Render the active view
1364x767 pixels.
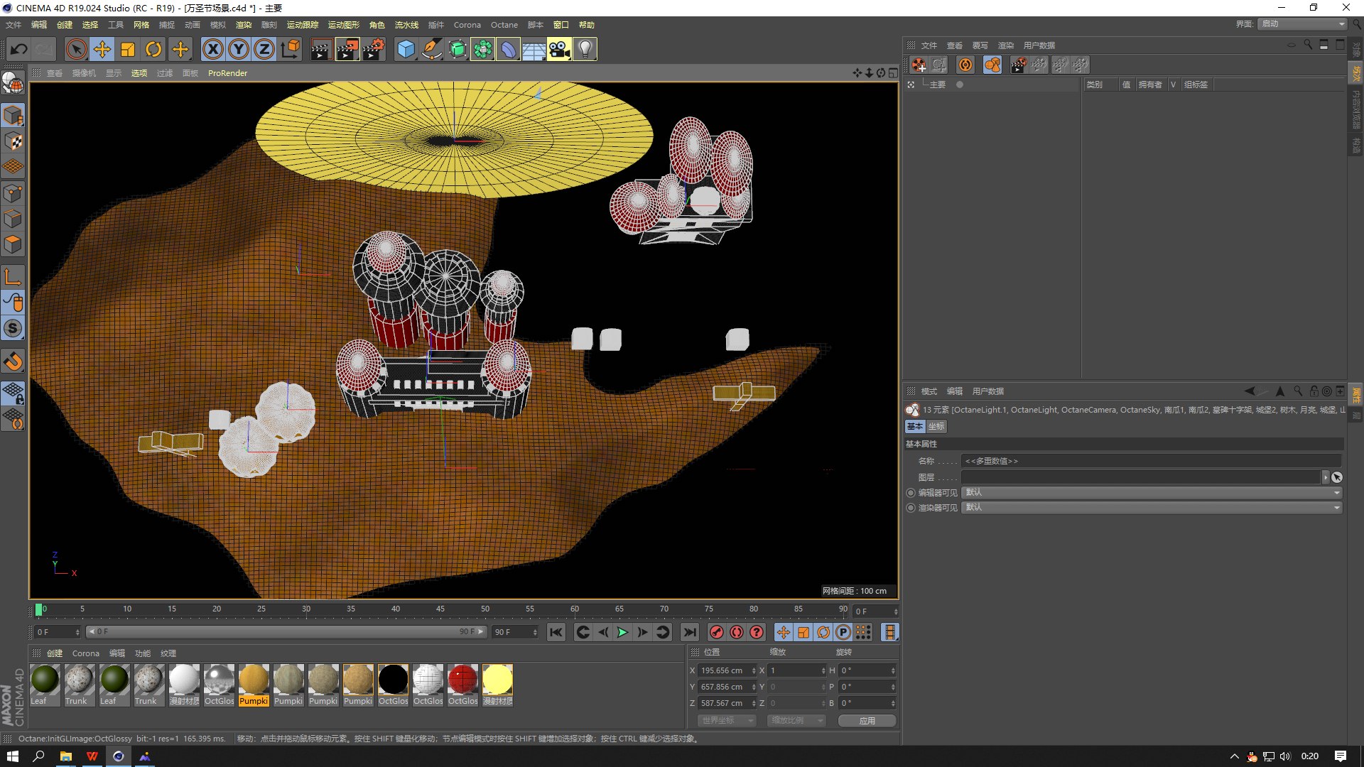pos(321,49)
